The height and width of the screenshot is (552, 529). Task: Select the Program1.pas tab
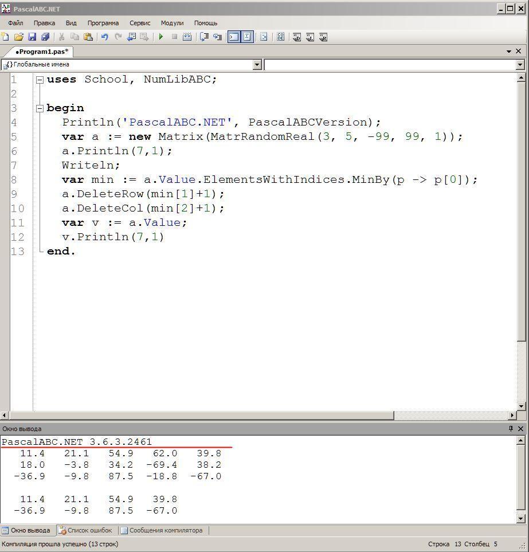coord(42,52)
